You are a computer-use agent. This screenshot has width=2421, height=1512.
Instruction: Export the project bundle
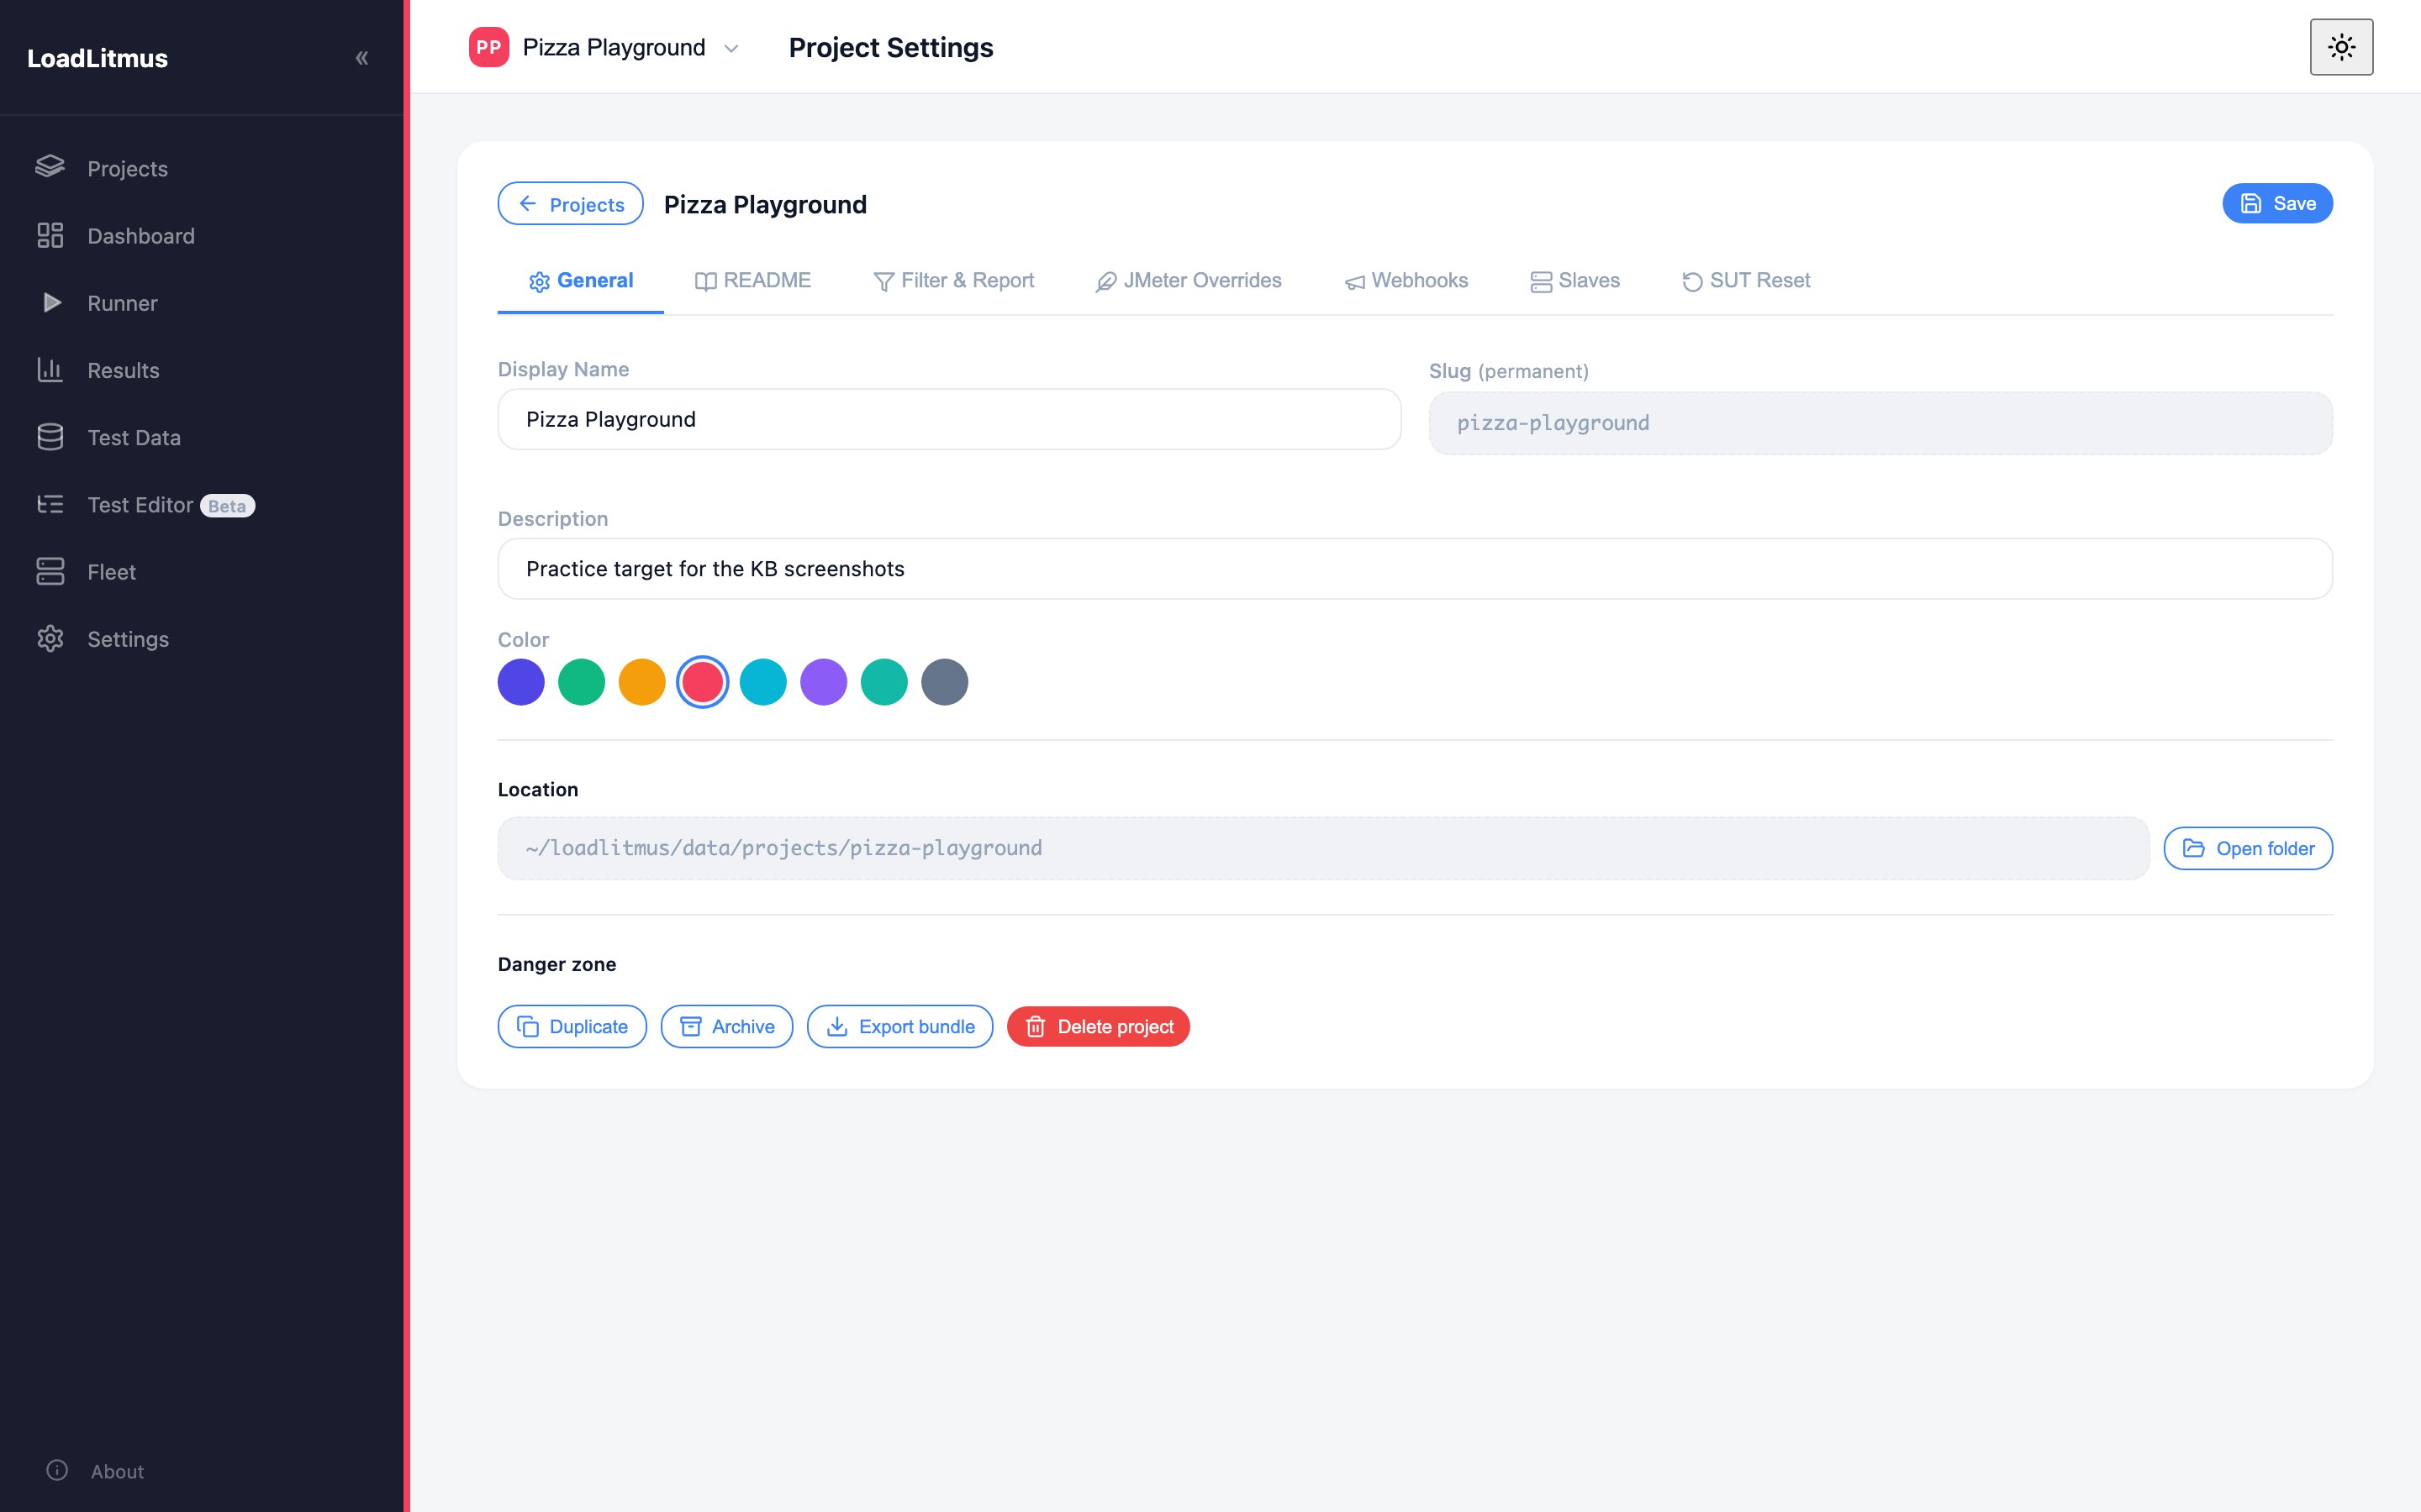tap(899, 1026)
